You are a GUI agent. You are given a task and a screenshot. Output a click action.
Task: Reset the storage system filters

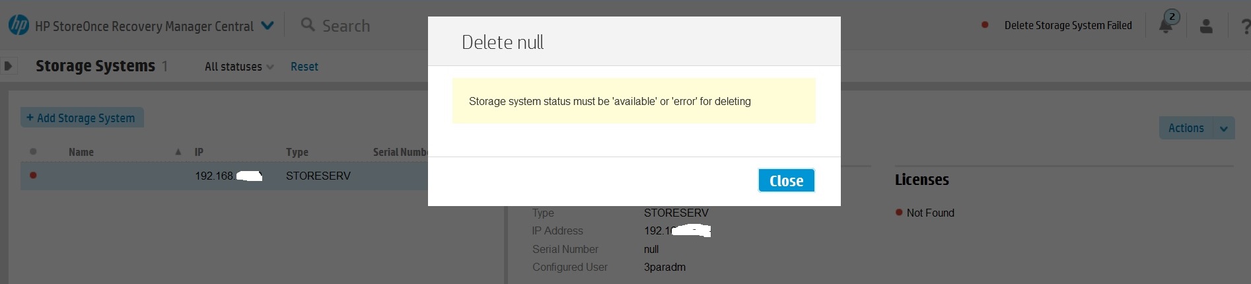click(304, 67)
